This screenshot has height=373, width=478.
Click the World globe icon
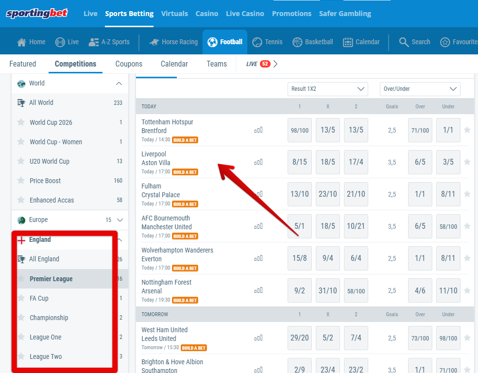point(21,84)
